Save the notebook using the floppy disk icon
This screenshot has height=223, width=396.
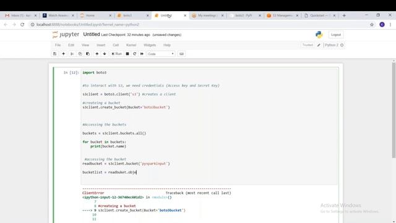click(55, 54)
